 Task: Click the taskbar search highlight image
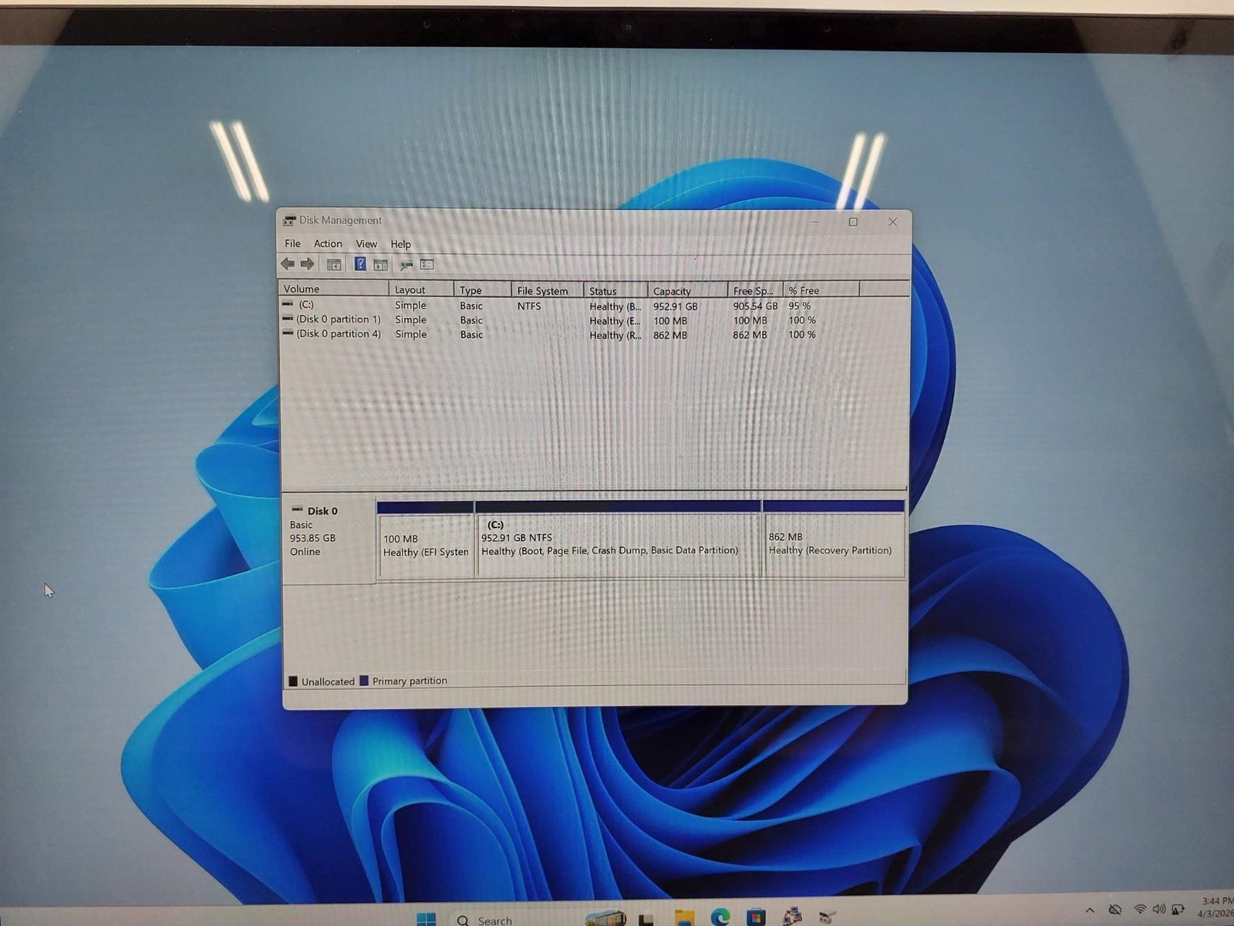605,918
